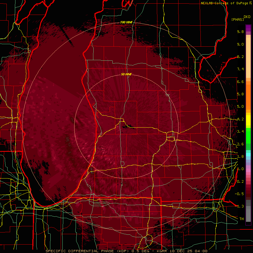253x253 pixels.
Task: Click the 50 NMI range ring label
Action: tap(126, 74)
